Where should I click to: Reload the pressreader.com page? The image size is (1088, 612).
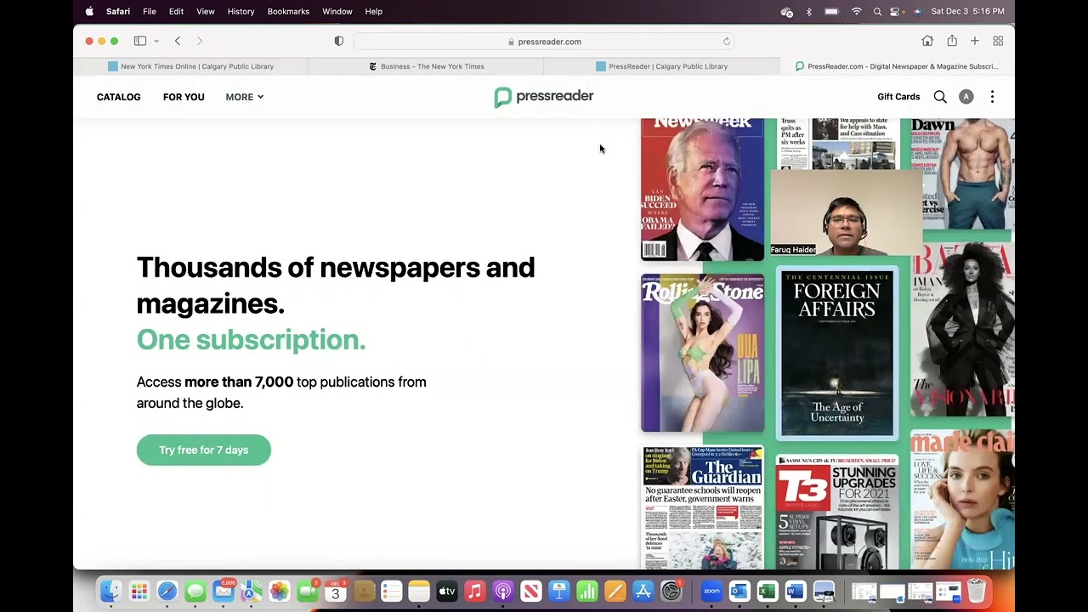coord(727,42)
